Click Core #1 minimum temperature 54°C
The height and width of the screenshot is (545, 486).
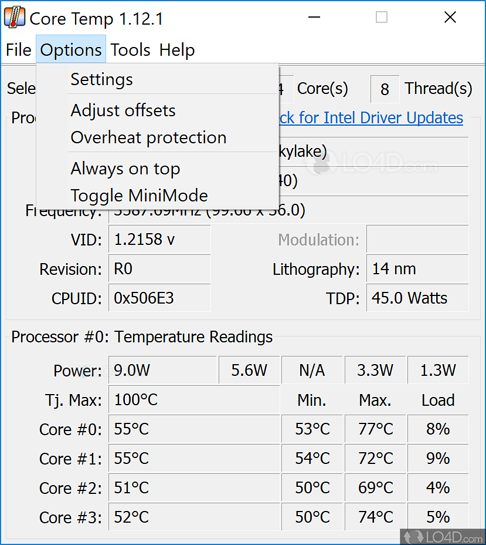(x=312, y=458)
